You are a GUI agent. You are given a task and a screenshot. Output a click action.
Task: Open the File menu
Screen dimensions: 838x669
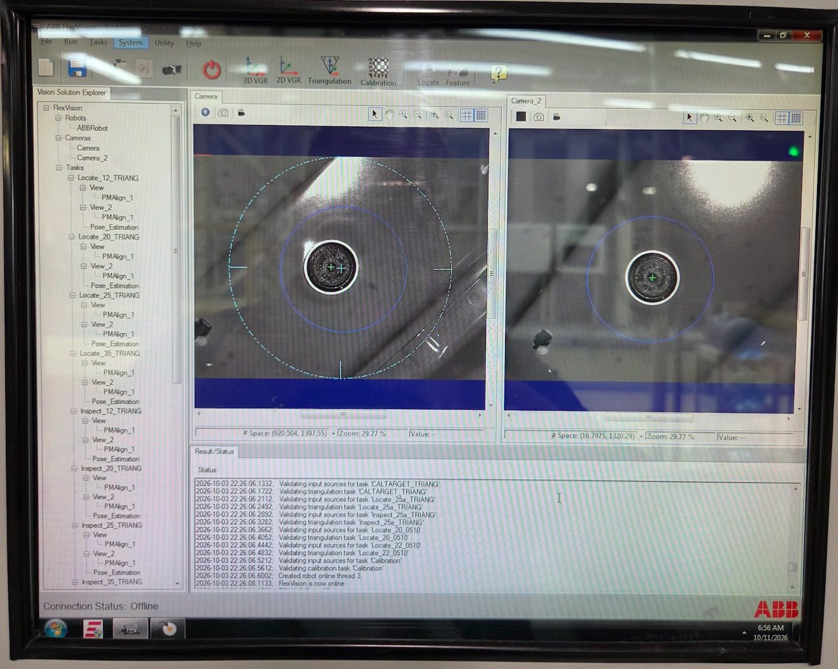point(46,42)
